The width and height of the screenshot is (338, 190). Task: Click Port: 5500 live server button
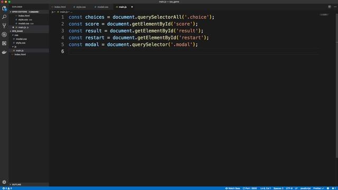pyautogui.click(x=250, y=188)
